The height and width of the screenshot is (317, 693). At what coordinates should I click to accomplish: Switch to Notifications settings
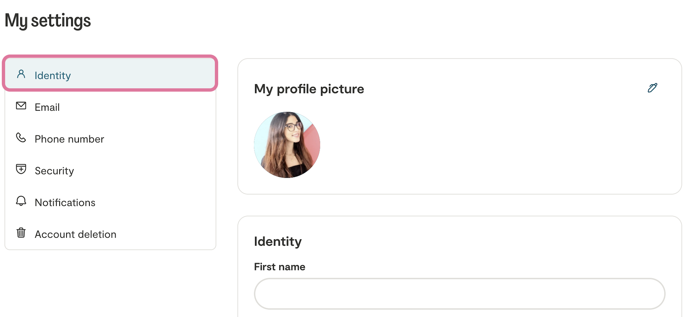65,202
